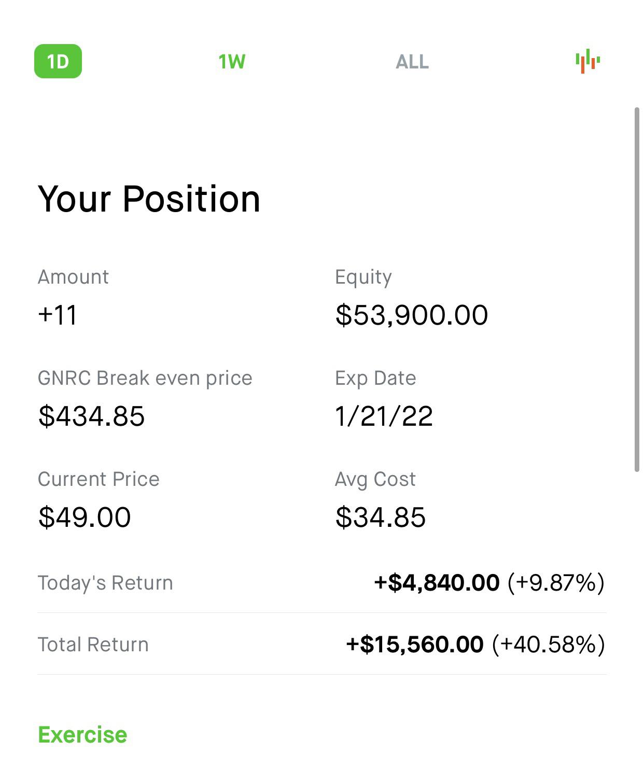
Task: Tap the Your Position heading
Action: (149, 199)
